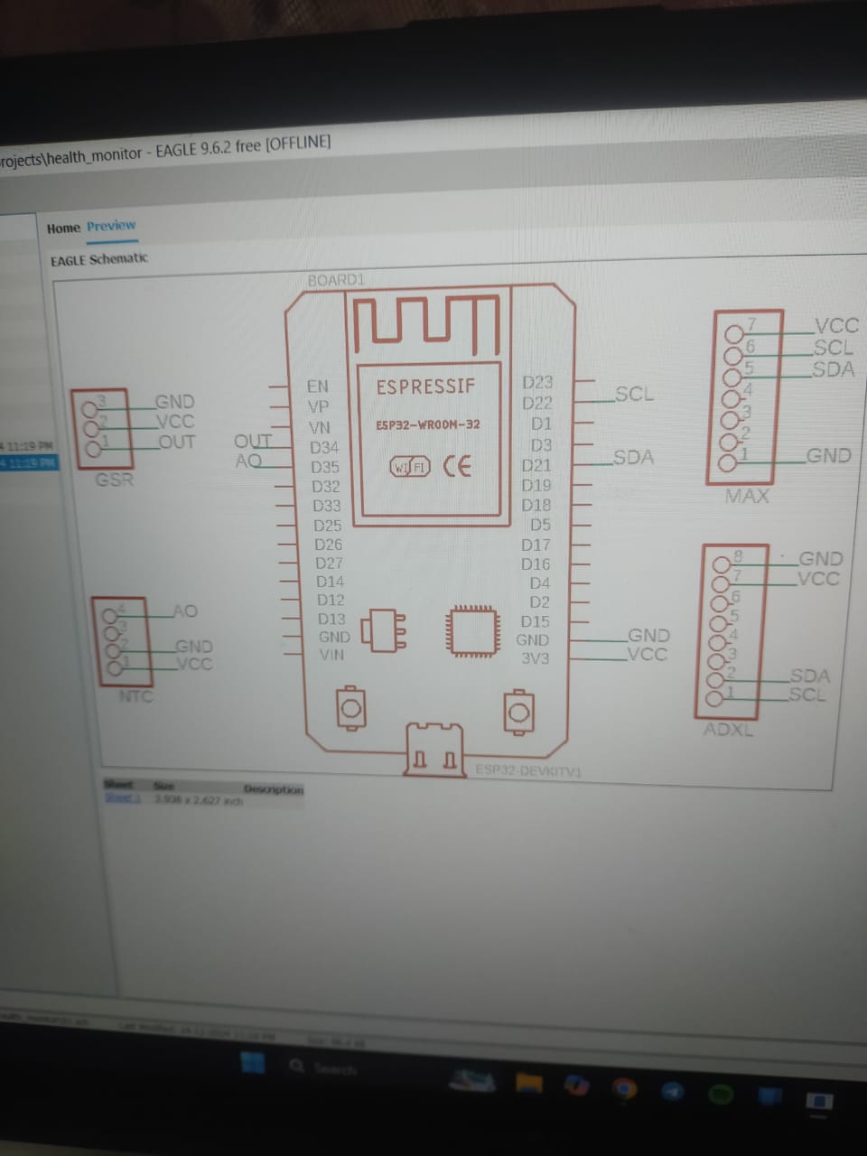Click the EAGLE Schematic heading text
The image size is (867, 1156).
[98, 259]
